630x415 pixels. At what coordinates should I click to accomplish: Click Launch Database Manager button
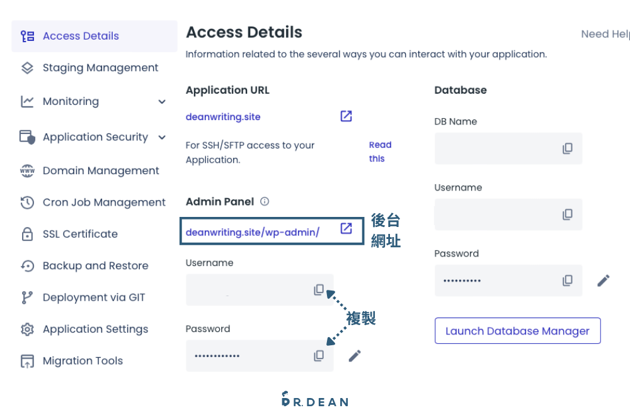[517, 331]
